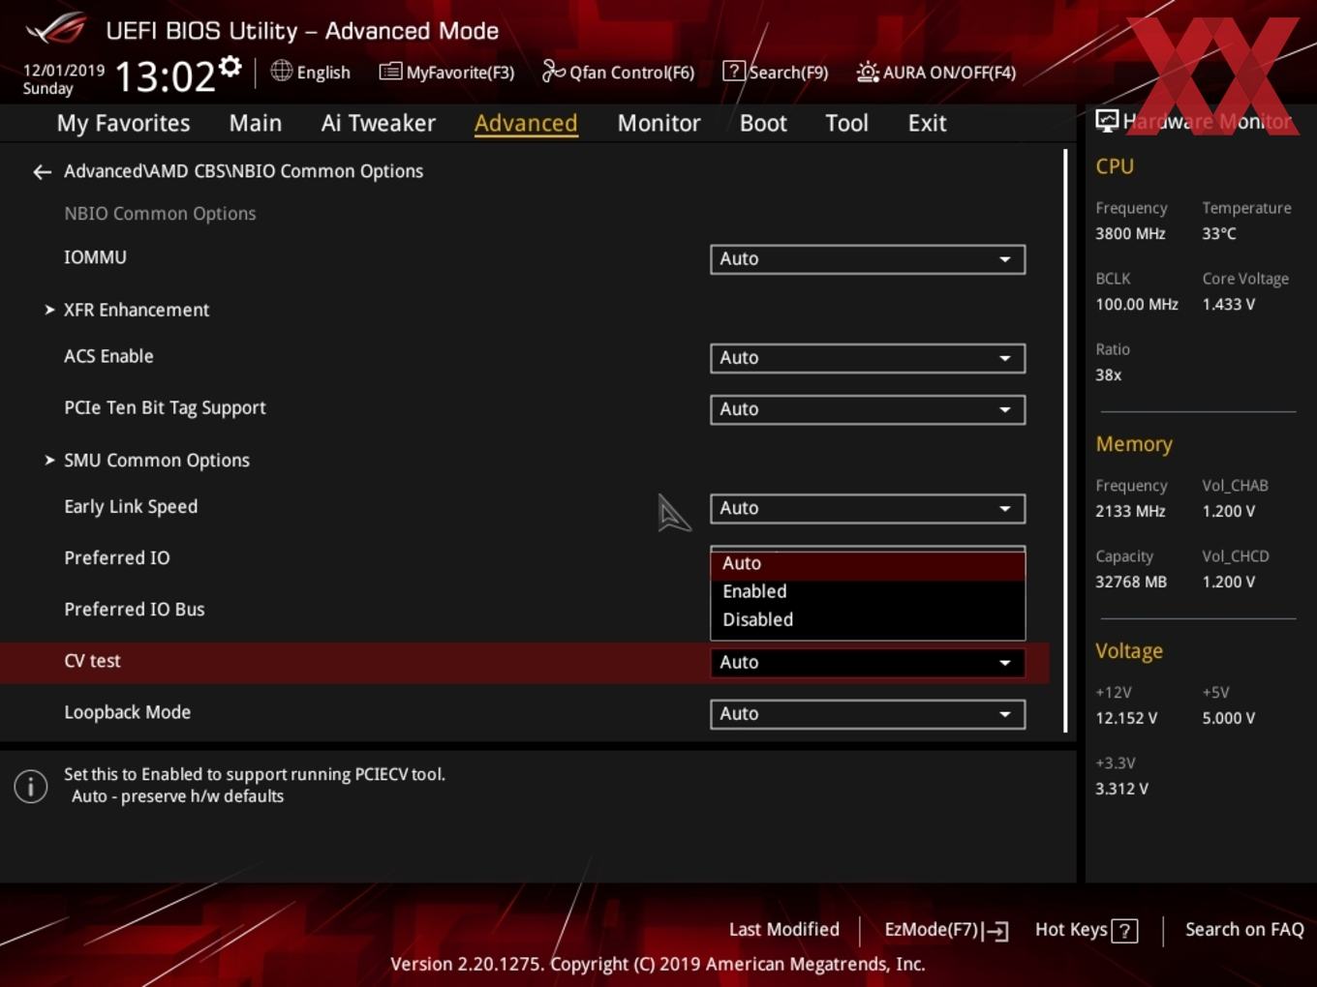Click the ROG logo icon

[x=56, y=28]
